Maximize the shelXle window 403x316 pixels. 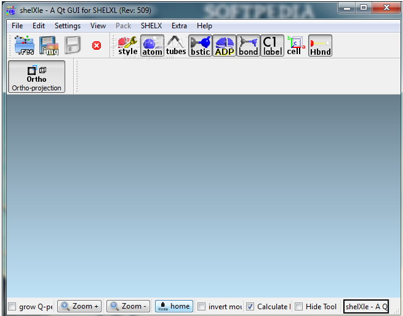364,8
